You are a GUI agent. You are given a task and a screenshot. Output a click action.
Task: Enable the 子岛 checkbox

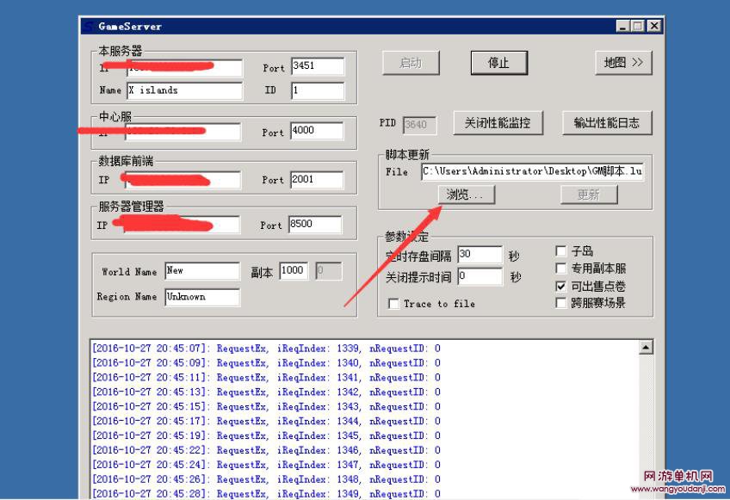point(561,251)
